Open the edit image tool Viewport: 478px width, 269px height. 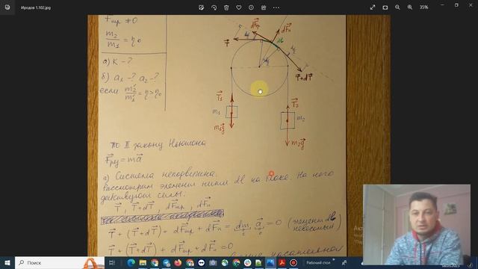click(x=201, y=7)
